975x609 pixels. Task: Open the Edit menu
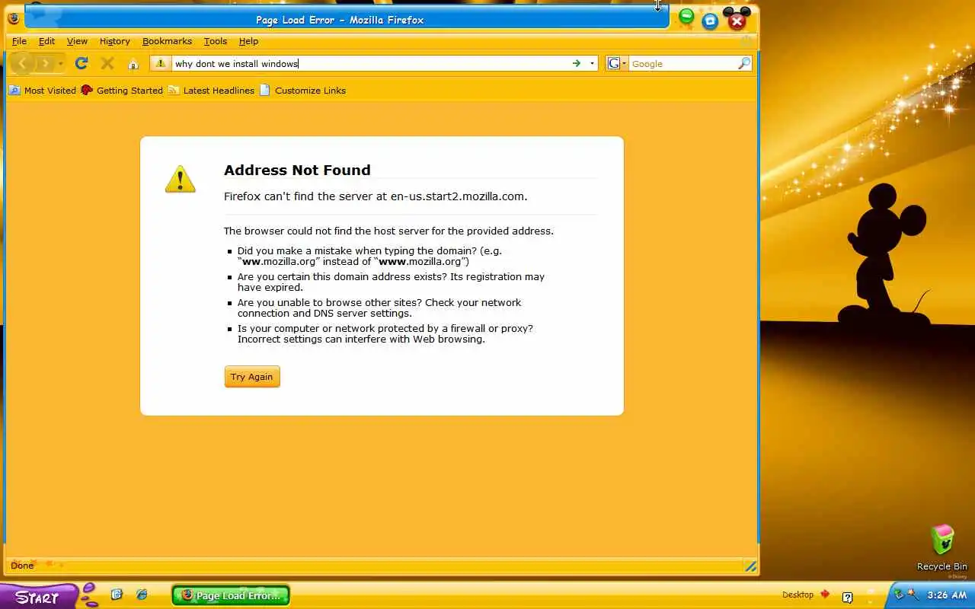[46, 41]
